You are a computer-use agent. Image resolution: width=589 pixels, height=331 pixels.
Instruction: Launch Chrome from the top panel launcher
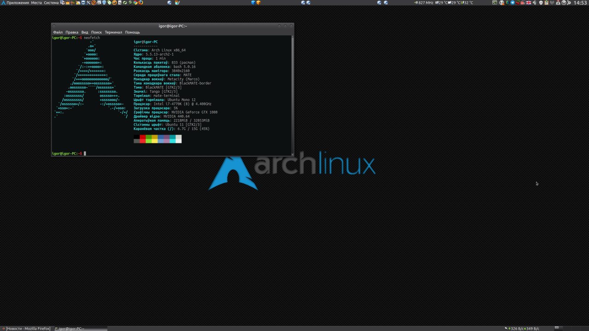pyautogui.click(x=135, y=3)
